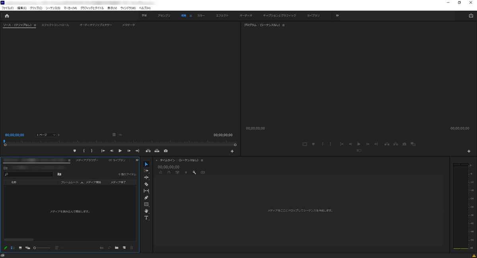477x258 pixels.
Task: Open Program panel hamburger menu
Action: [283, 25]
